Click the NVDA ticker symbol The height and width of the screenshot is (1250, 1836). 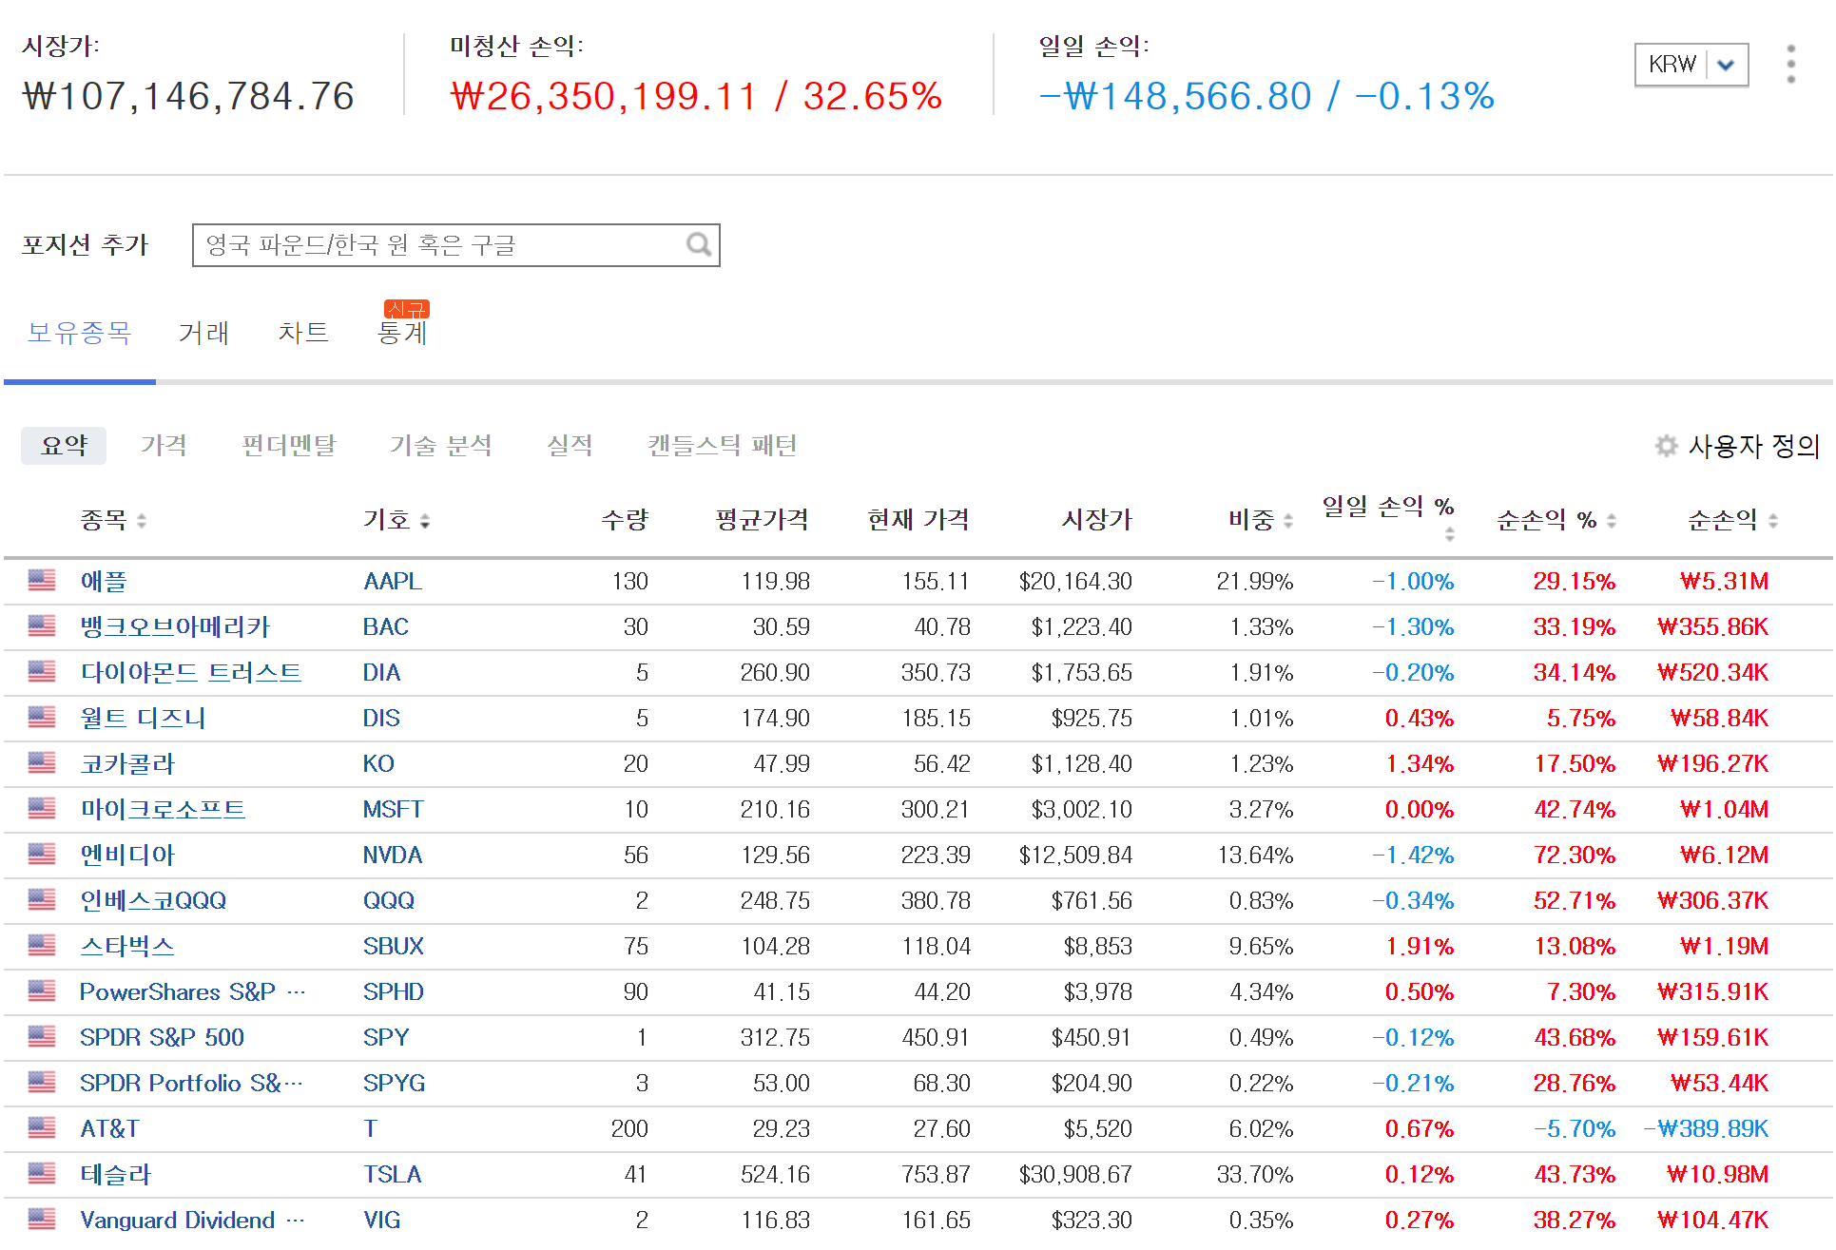[393, 855]
